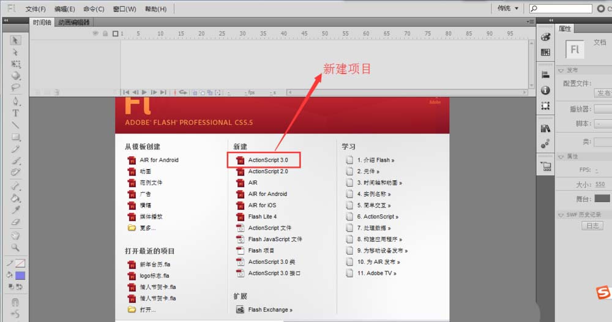
Task: Select the Eraser tool
Action: point(16,222)
